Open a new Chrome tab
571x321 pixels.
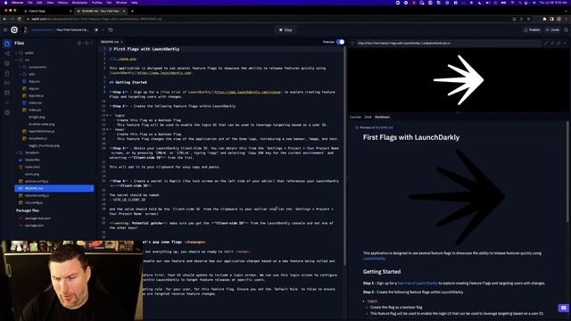pos(132,11)
